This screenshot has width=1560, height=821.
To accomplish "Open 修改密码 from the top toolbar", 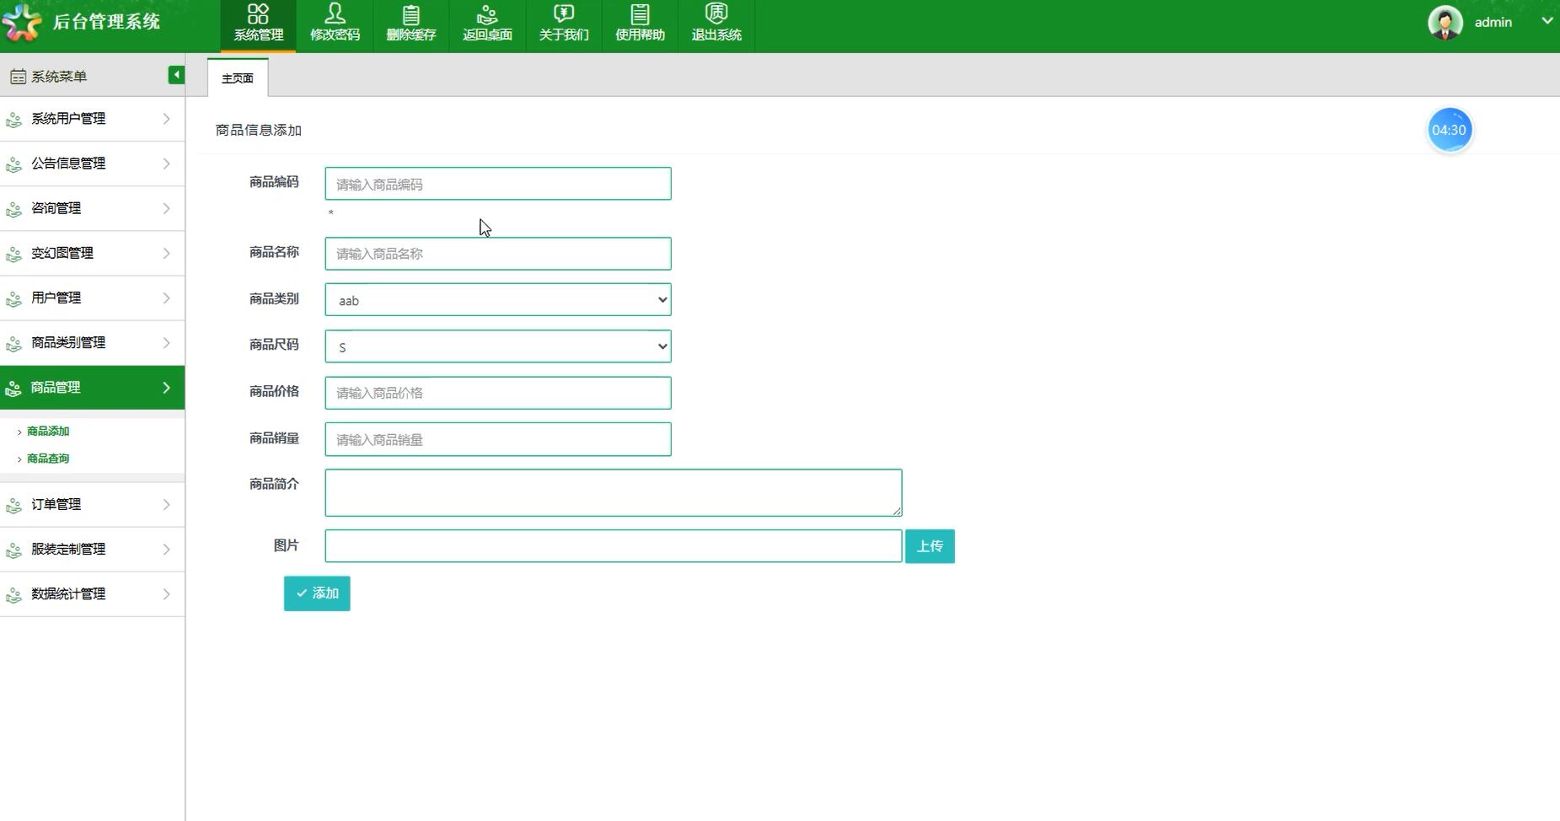I will point(335,14).
